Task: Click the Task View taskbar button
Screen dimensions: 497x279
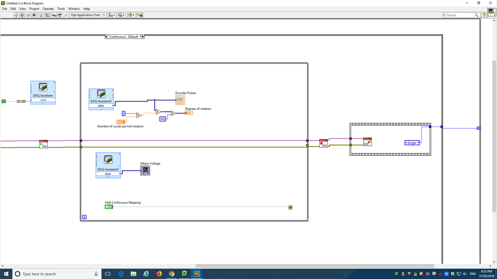Action: tap(108, 274)
